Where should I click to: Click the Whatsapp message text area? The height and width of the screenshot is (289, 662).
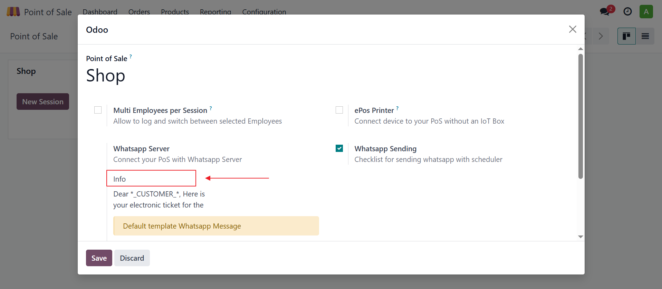click(159, 200)
